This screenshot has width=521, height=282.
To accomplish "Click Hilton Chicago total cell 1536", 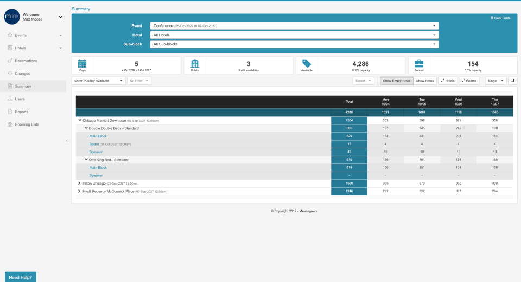I will 349,183.
